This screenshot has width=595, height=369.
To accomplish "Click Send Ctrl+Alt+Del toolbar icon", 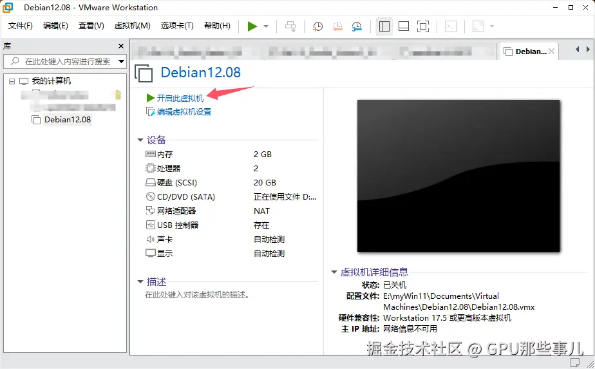I will coord(290,26).
